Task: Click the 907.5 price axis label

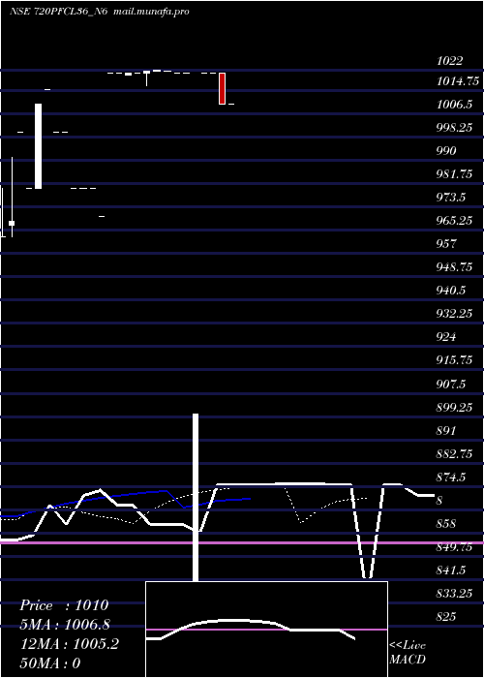Action: click(451, 384)
